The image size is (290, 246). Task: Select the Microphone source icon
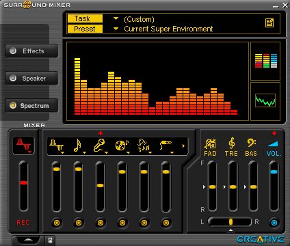(x=99, y=145)
